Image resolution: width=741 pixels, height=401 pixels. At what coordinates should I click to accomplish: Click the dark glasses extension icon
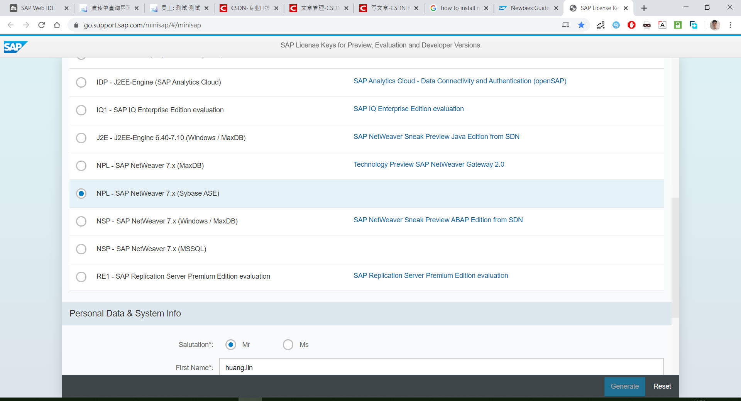(x=647, y=25)
